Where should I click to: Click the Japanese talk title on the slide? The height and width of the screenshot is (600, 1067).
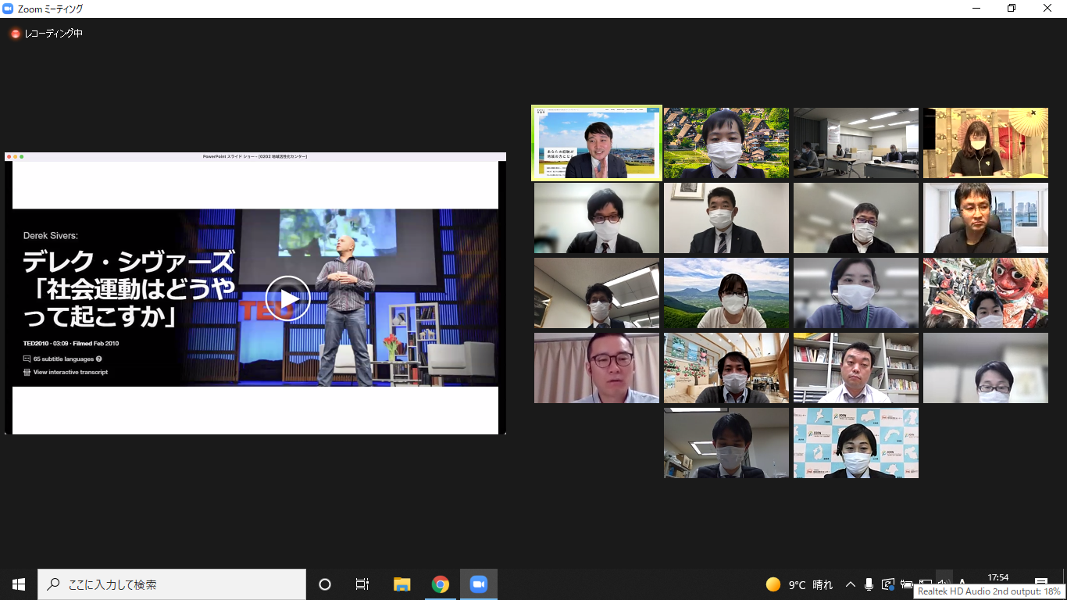tap(129, 289)
